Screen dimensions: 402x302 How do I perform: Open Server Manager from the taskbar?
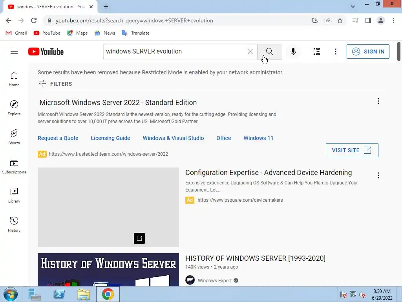(x=35, y=294)
